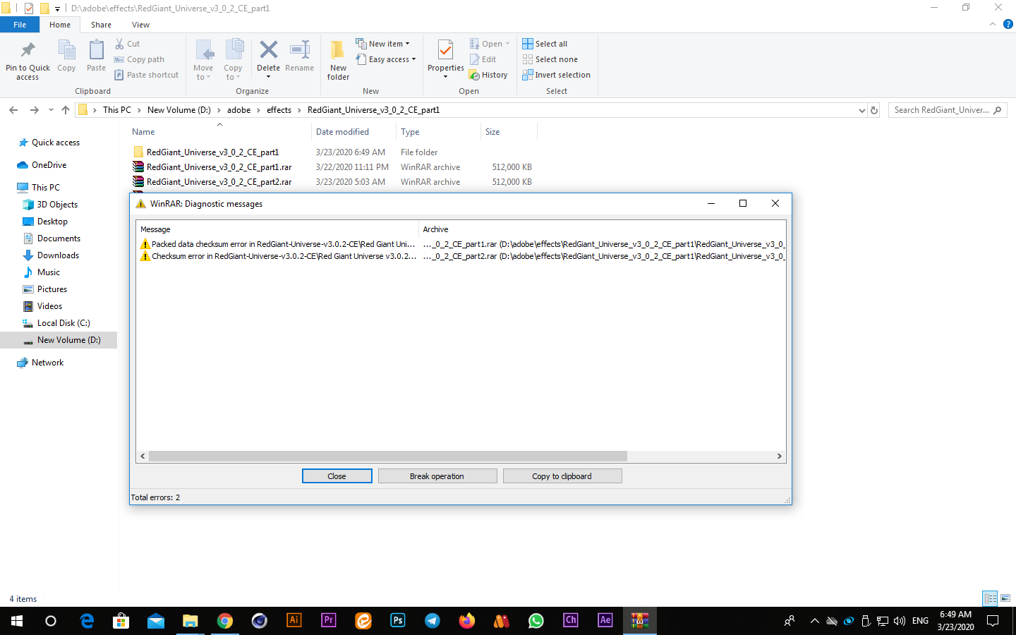Open Premiere Pro from taskbar

(329, 620)
